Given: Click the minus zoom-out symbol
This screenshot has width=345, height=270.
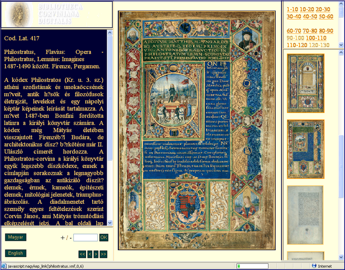Looking at the screenshot, I should coord(71,238).
